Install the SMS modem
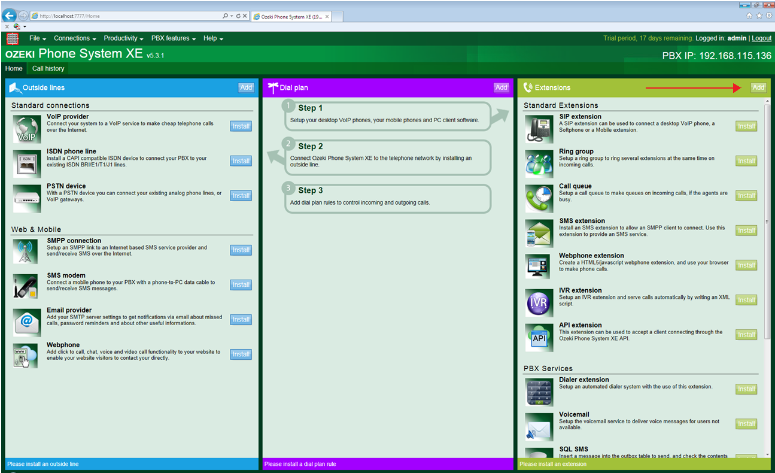 pyautogui.click(x=241, y=285)
